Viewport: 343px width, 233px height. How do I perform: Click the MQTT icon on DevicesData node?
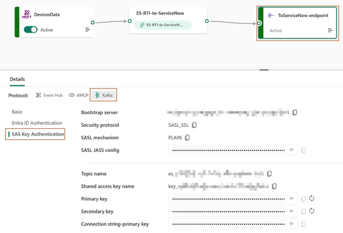[27, 14]
